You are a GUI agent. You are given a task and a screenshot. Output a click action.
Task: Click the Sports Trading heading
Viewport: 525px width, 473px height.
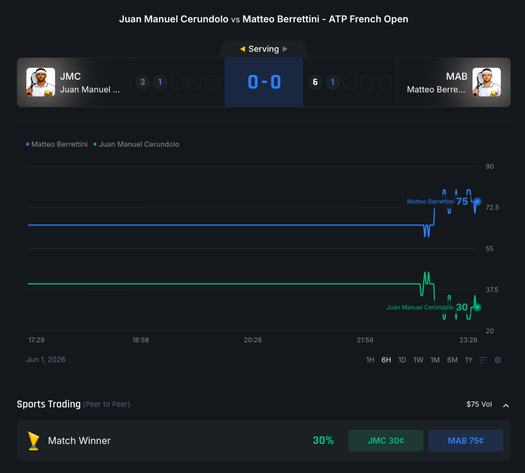(49, 404)
